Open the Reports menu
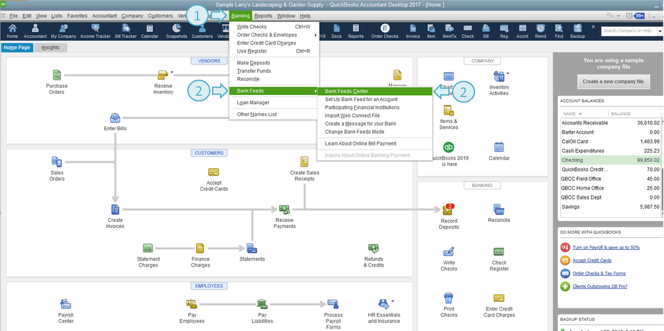664x331 pixels. pos(263,16)
